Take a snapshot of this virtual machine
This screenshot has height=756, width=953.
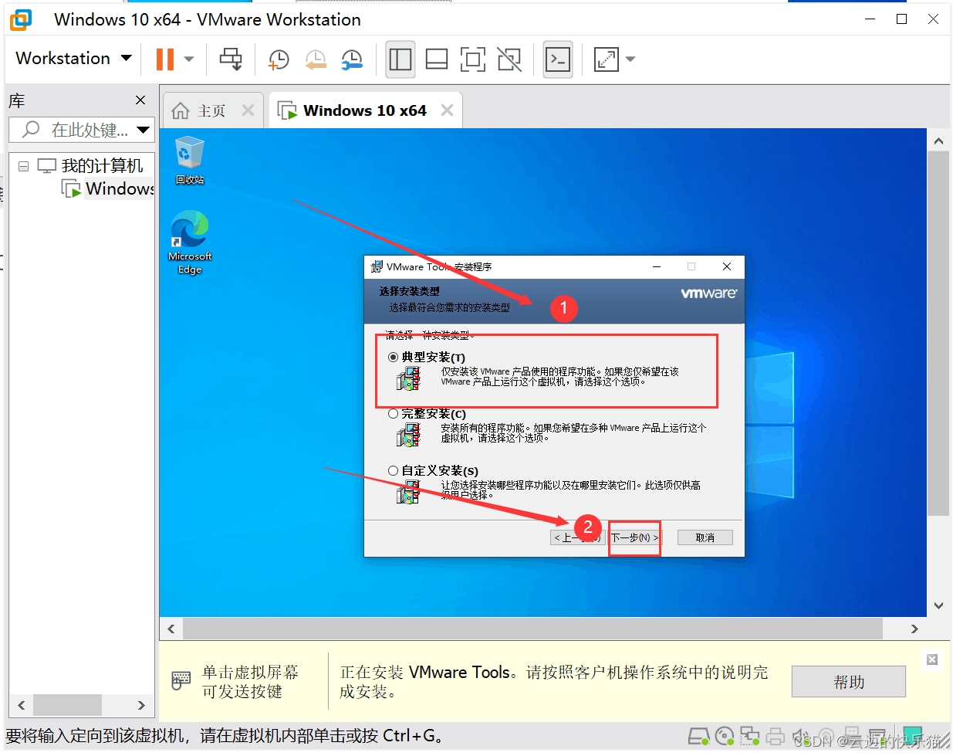(x=279, y=59)
